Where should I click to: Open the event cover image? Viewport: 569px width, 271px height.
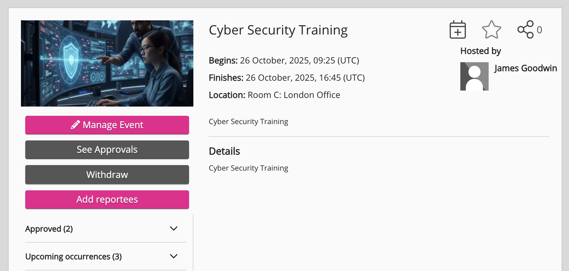[x=107, y=63]
